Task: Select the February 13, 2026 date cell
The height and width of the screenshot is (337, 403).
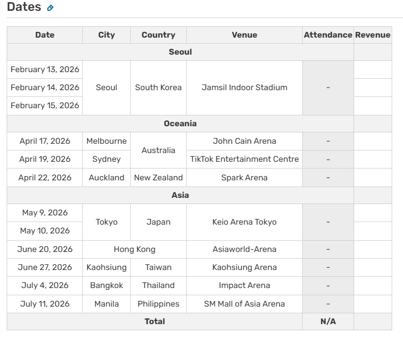Action: (x=45, y=70)
